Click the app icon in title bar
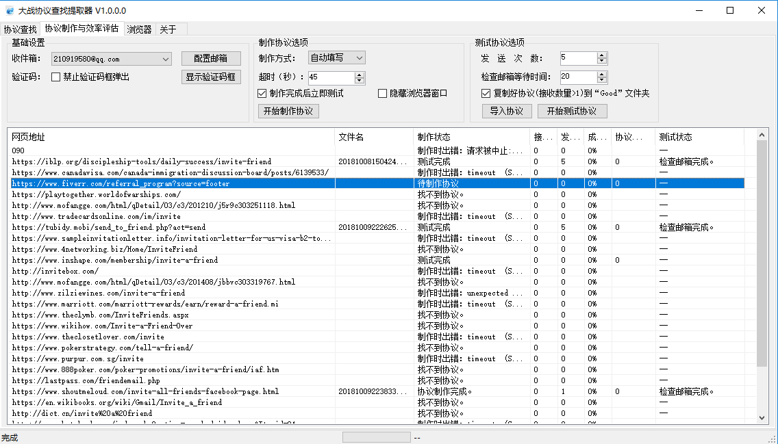The width and height of the screenshot is (778, 444). tap(9, 11)
